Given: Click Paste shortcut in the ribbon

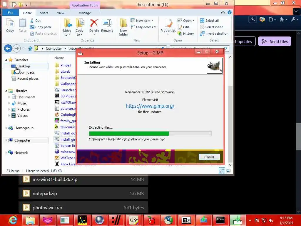Looking at the screenshot, I should 44,34.
